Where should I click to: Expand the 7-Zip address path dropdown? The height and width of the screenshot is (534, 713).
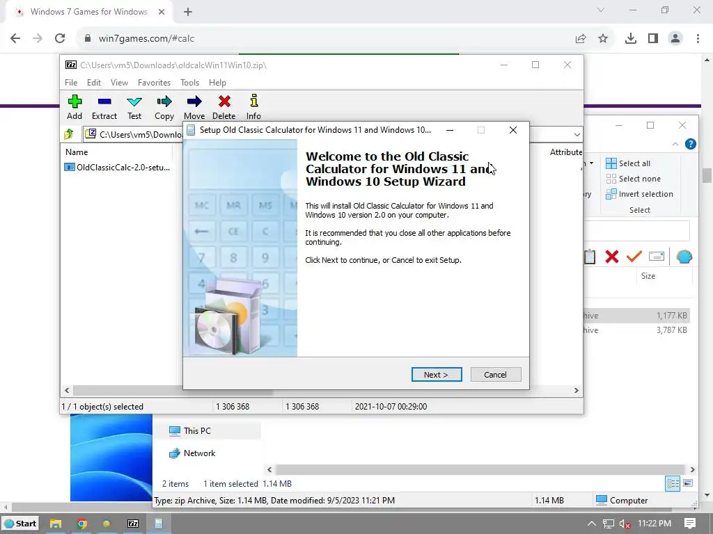577,134
